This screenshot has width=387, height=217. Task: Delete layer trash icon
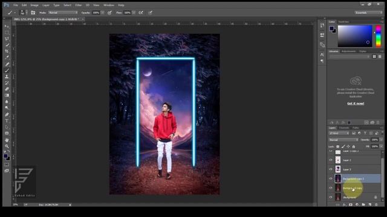(376, 205)
